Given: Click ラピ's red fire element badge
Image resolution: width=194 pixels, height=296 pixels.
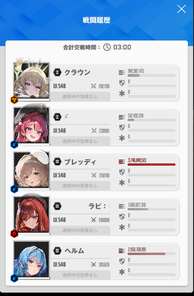Looking at the screenshot, I should pyautogui.click(x=14, y=234).
